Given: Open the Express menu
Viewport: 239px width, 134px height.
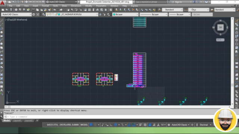Looking at the screenshot, I should [134, 6].
